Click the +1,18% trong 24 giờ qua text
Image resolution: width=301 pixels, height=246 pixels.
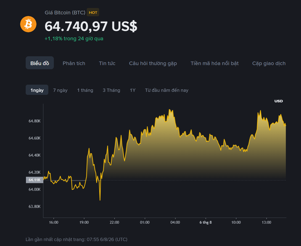pos(74,39)
